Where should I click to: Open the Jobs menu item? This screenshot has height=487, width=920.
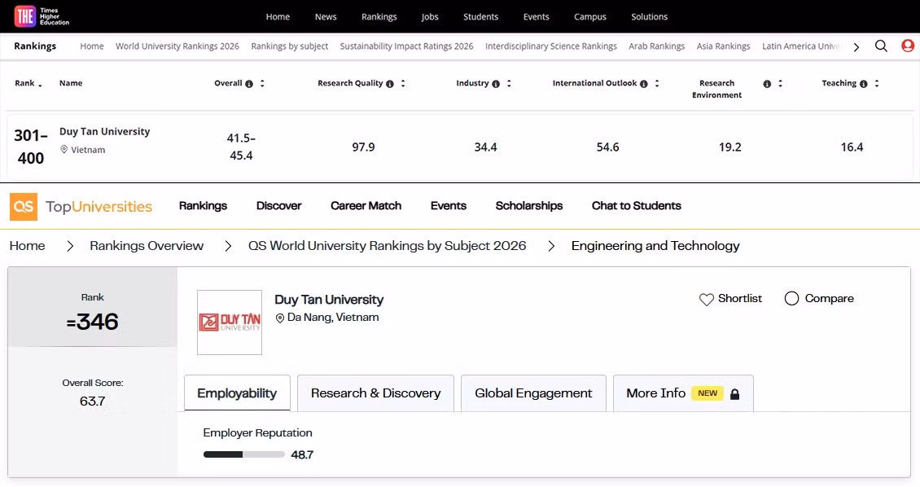430,16
